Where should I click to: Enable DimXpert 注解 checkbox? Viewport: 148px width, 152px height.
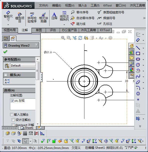click(x=13, y=125)
